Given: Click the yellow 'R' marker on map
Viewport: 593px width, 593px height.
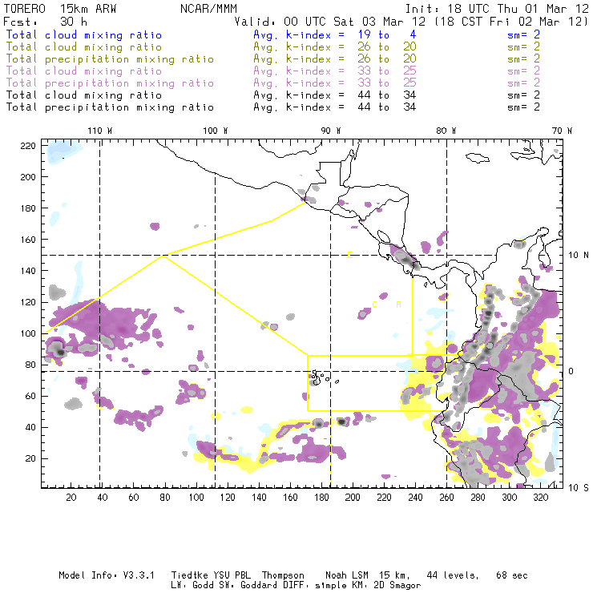Looking at the screenshot, I should [x=398, y=305].
